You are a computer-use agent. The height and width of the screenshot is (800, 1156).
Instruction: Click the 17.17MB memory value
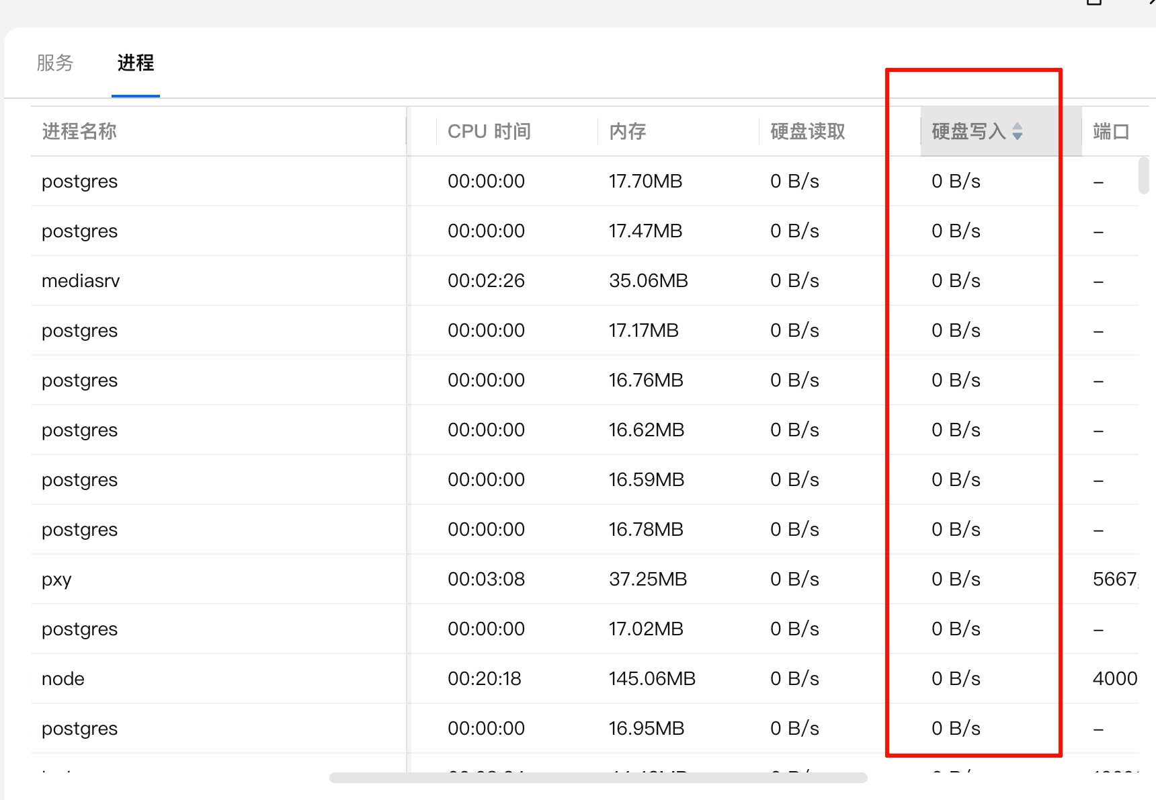pos(644,331)
